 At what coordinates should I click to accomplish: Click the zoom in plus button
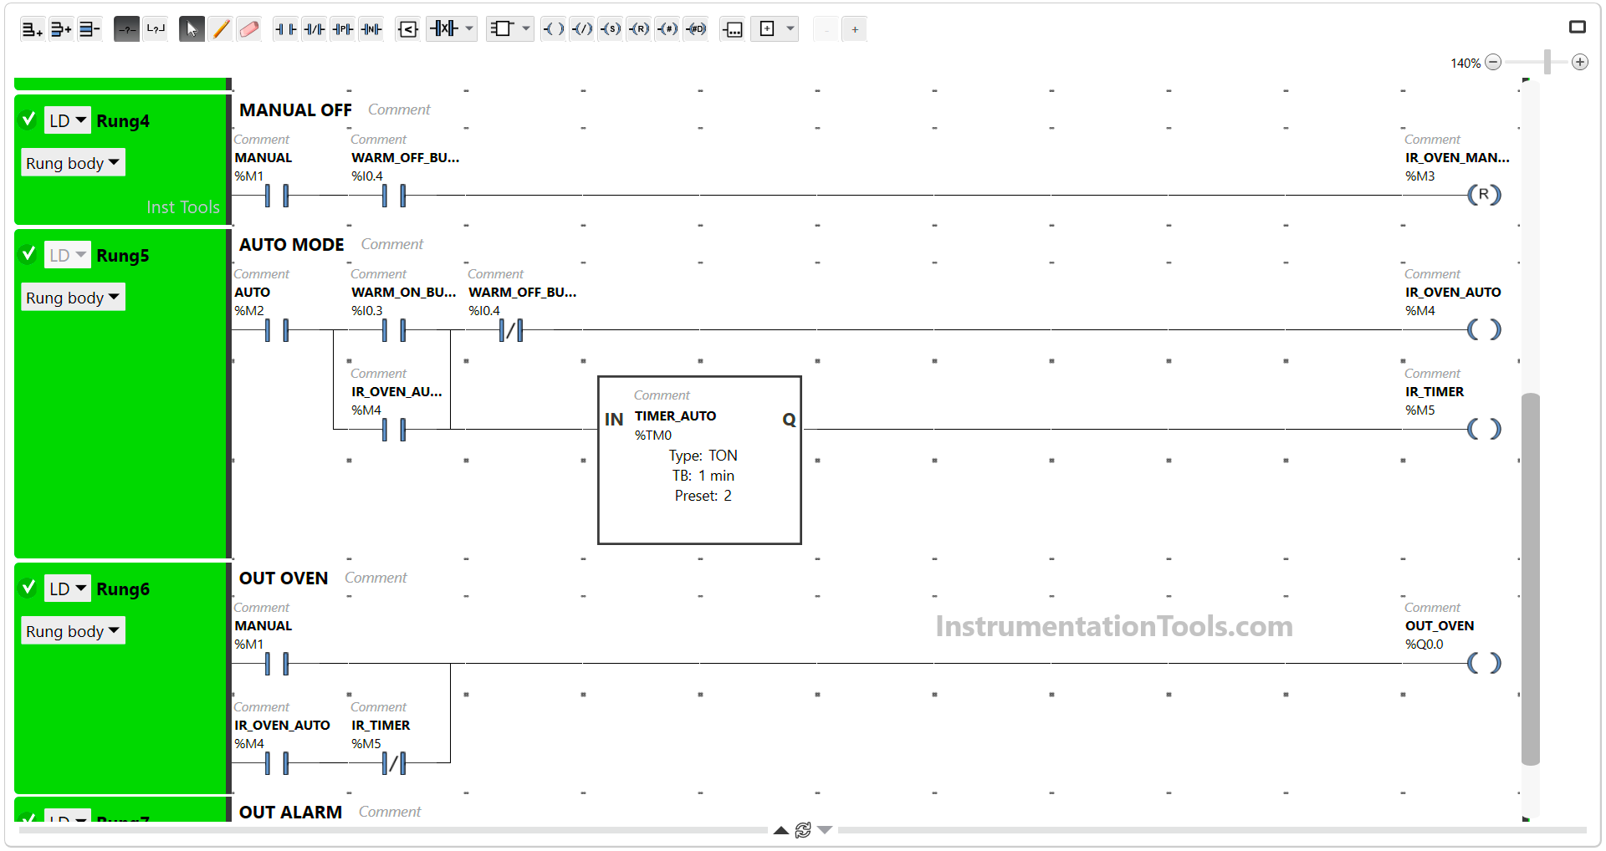(x=1580, y=62)
